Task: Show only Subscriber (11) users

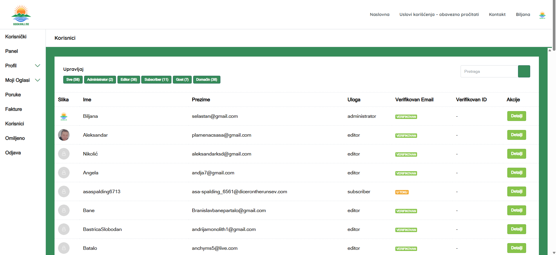Action: tap(156, 79)
